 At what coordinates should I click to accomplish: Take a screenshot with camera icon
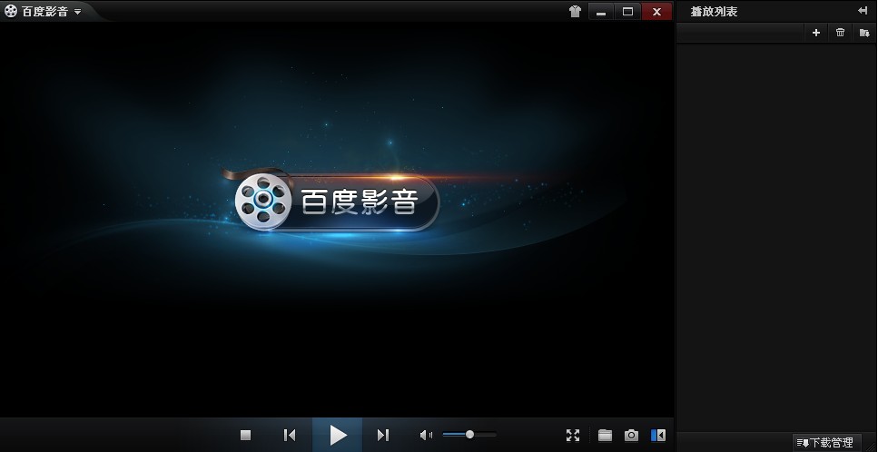coord(631,436)
